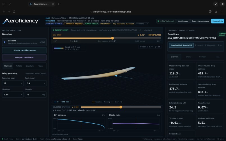Screen dimensions: 226x141
Task: Click Import candidates
Action: [24, 57]
